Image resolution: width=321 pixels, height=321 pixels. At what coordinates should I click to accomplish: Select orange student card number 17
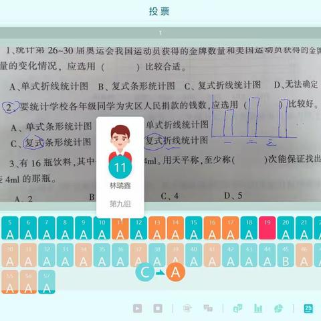231,228
